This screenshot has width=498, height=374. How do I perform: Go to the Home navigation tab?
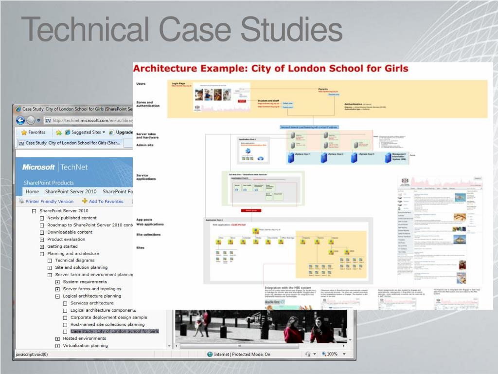[x=32, y=191]
